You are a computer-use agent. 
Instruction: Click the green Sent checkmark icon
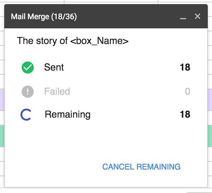(28, 67)
